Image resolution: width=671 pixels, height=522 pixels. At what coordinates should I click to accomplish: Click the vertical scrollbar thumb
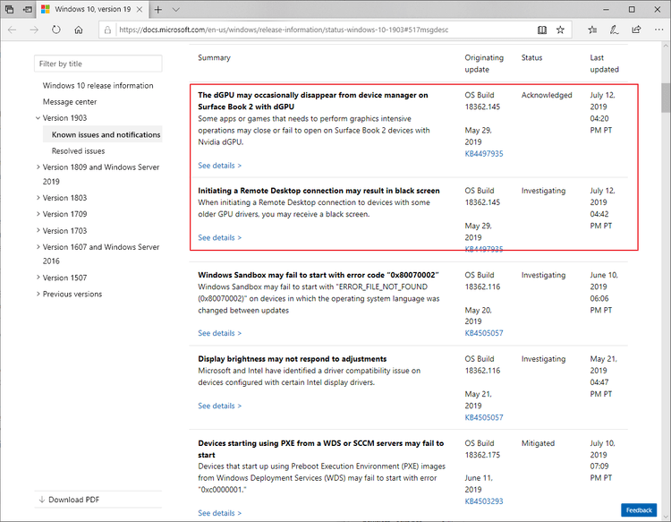pos(666,98)
